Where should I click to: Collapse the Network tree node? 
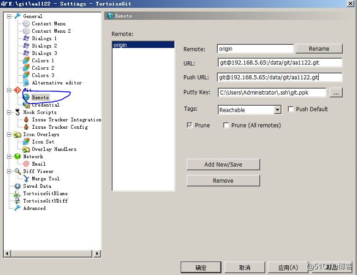(x=9, y=156)
